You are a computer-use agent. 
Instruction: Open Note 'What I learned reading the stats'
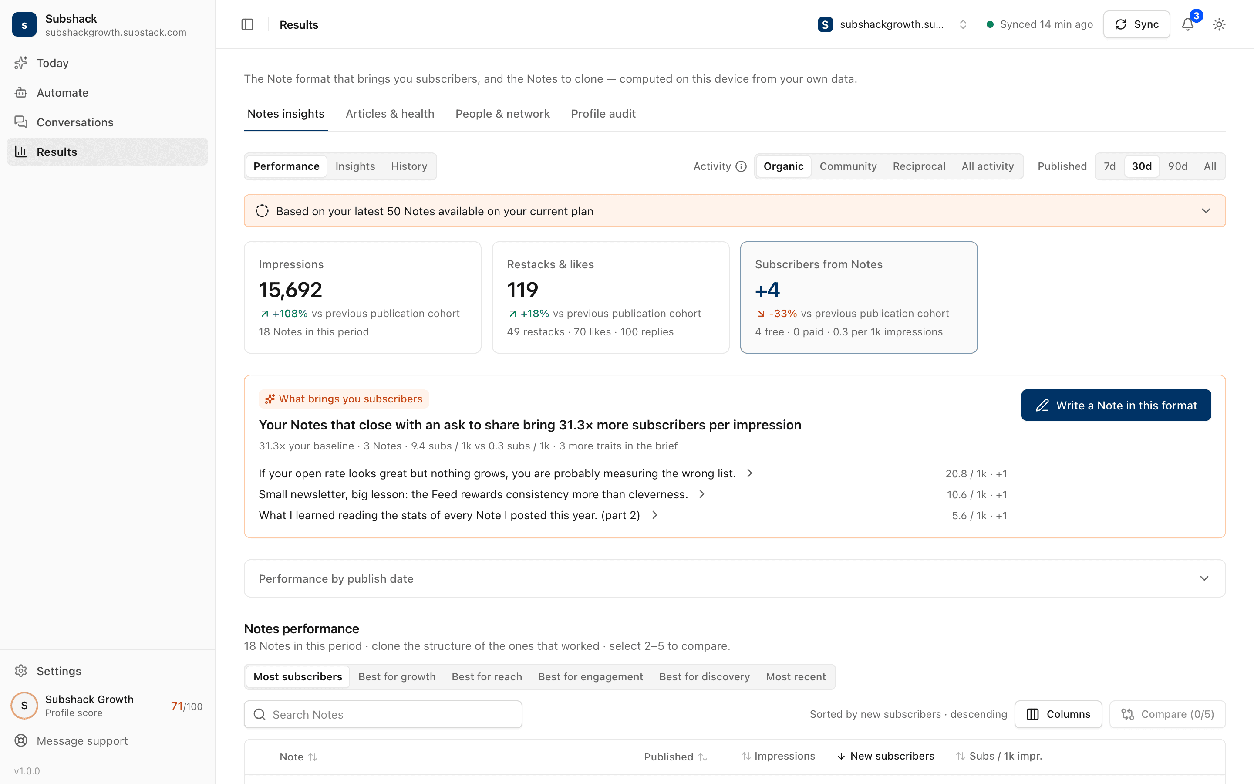click(x=449, y=515)
